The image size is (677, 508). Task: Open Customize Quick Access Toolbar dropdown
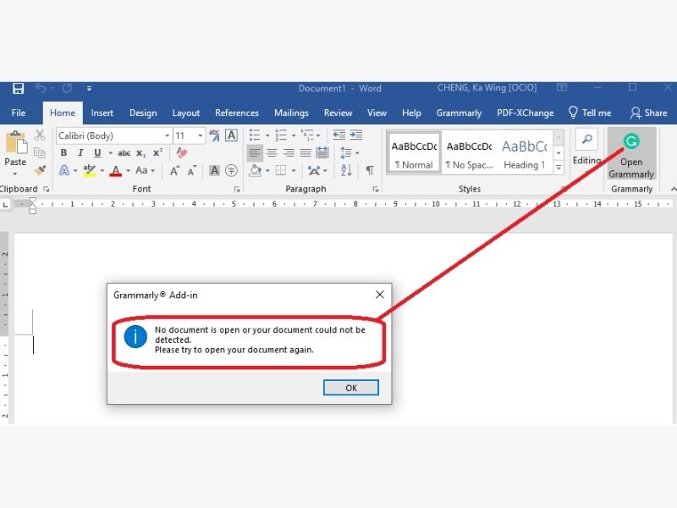(x=89, y=89)
